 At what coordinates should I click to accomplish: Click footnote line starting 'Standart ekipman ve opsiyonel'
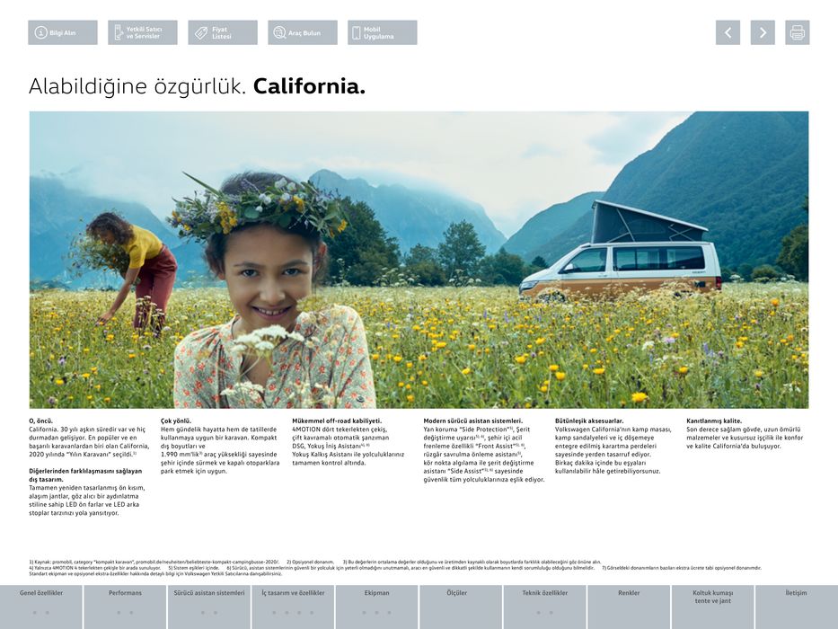tap(155, 574)
